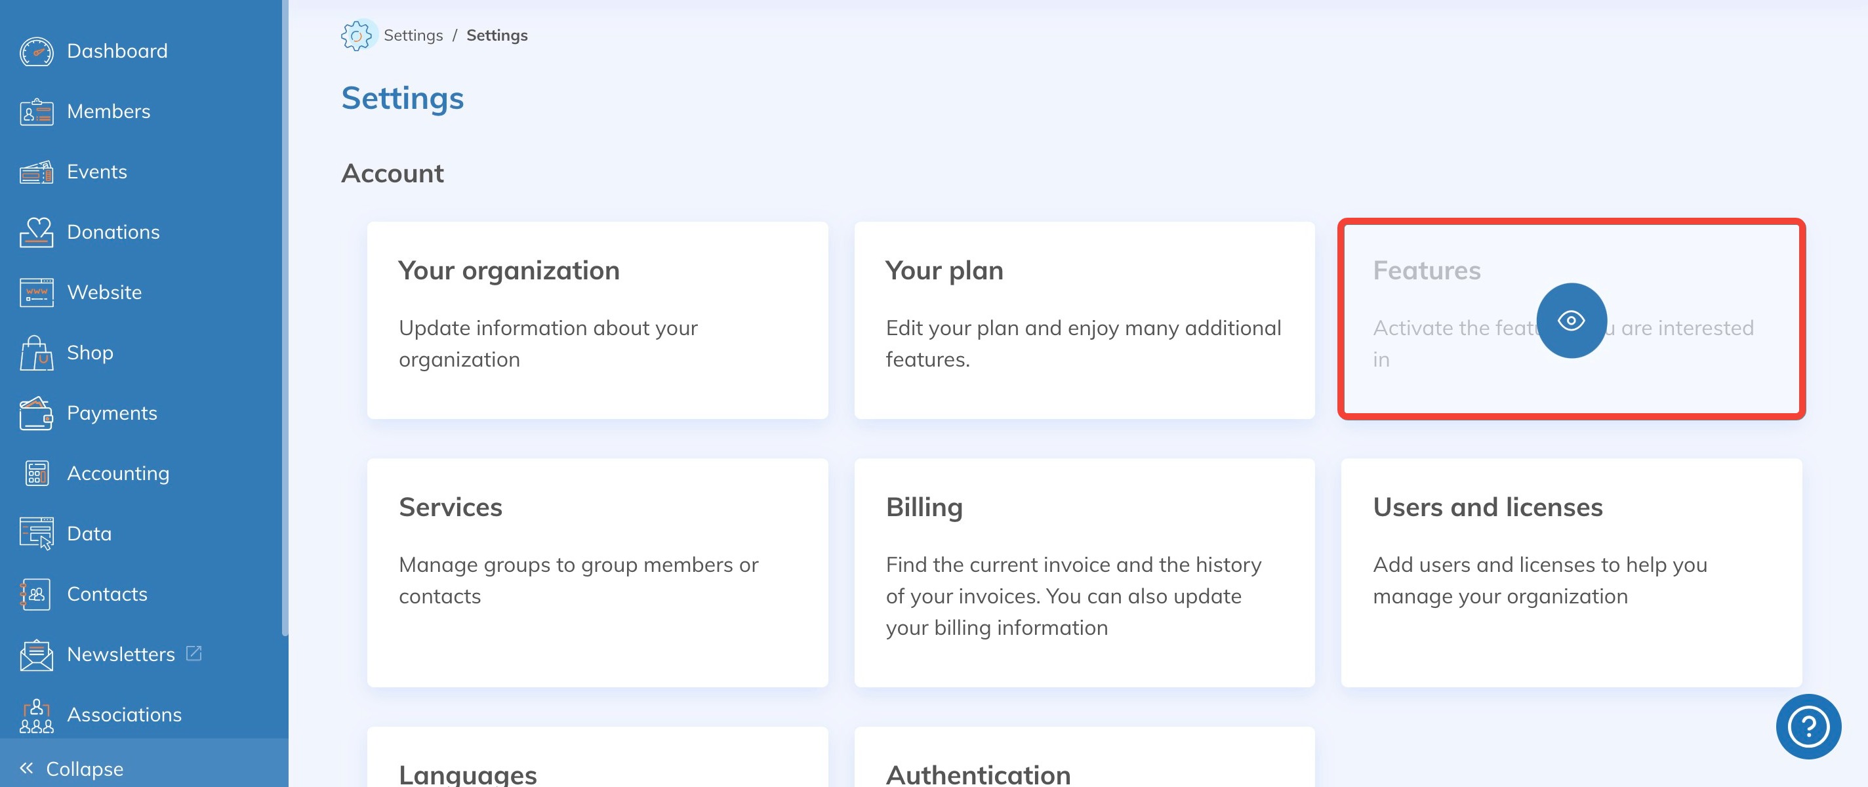Select Data in the sidebar
The image size is (1868, 787).
pos(89,534)
